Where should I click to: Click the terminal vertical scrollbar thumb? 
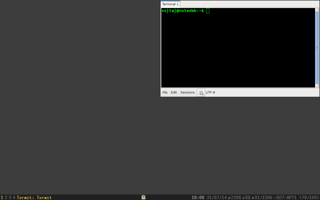pos(317,48)
